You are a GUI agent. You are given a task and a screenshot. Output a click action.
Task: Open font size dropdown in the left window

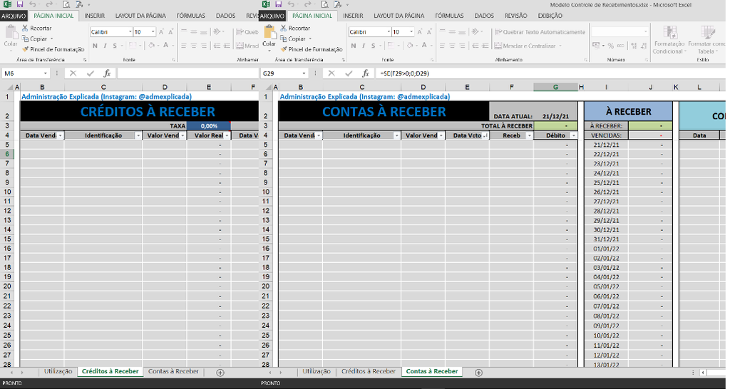(153, 32)
